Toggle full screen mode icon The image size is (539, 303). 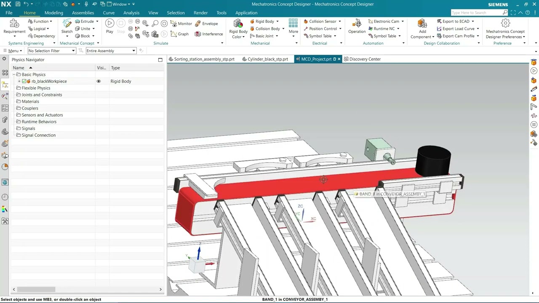click(513, 13)
